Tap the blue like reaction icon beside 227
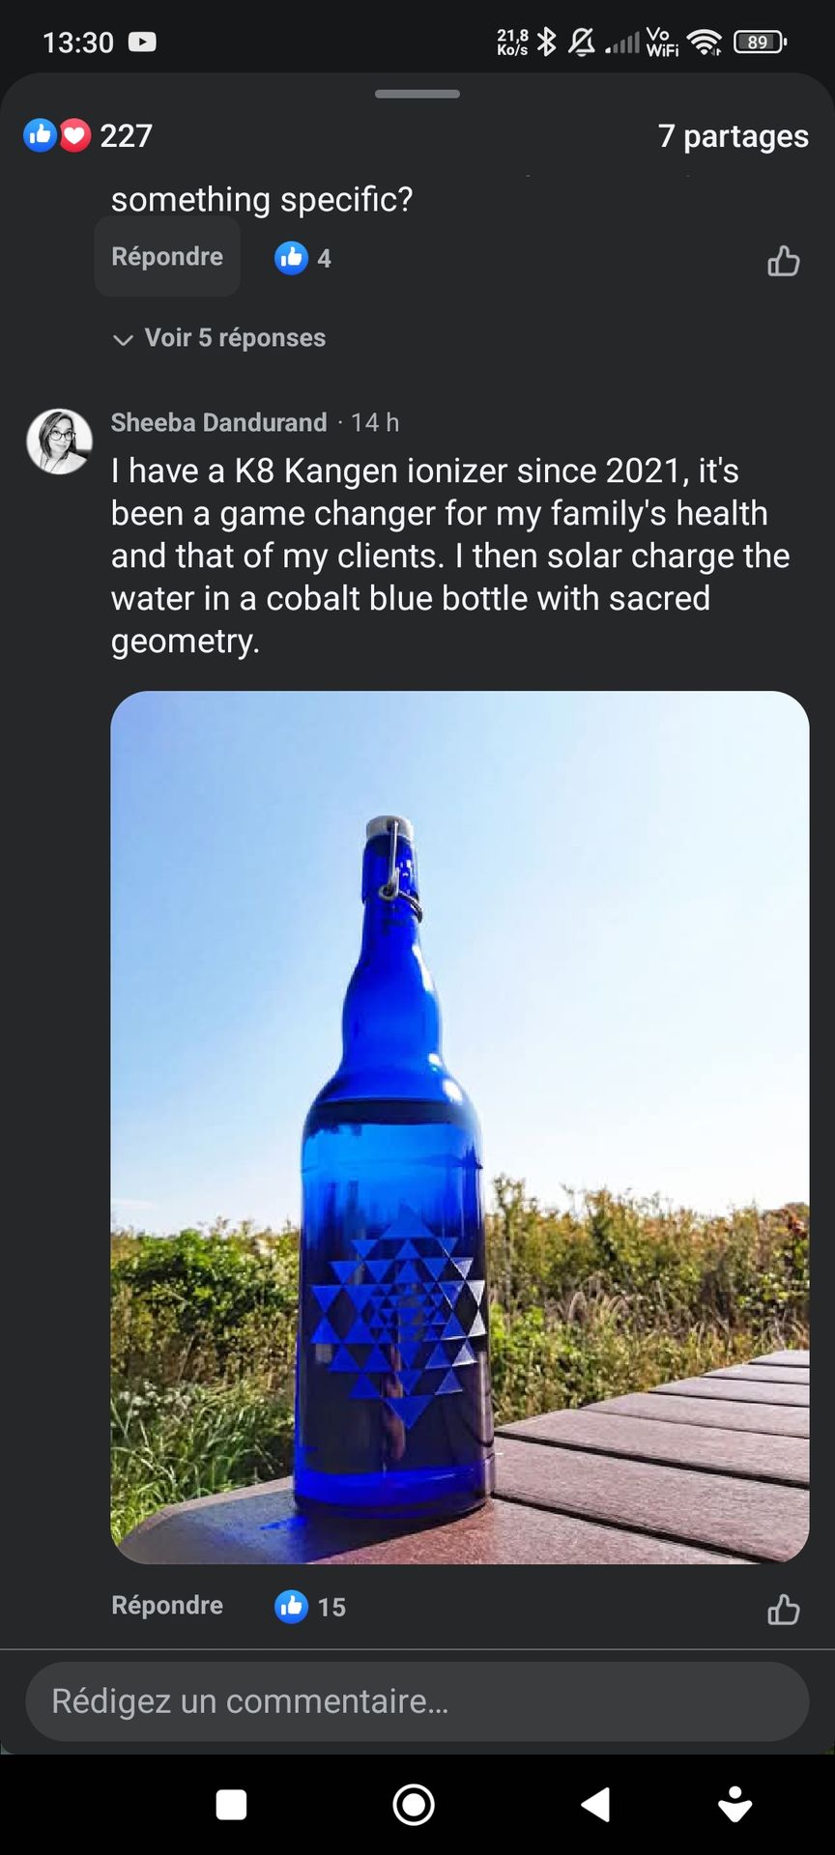 tap(39, 135)
